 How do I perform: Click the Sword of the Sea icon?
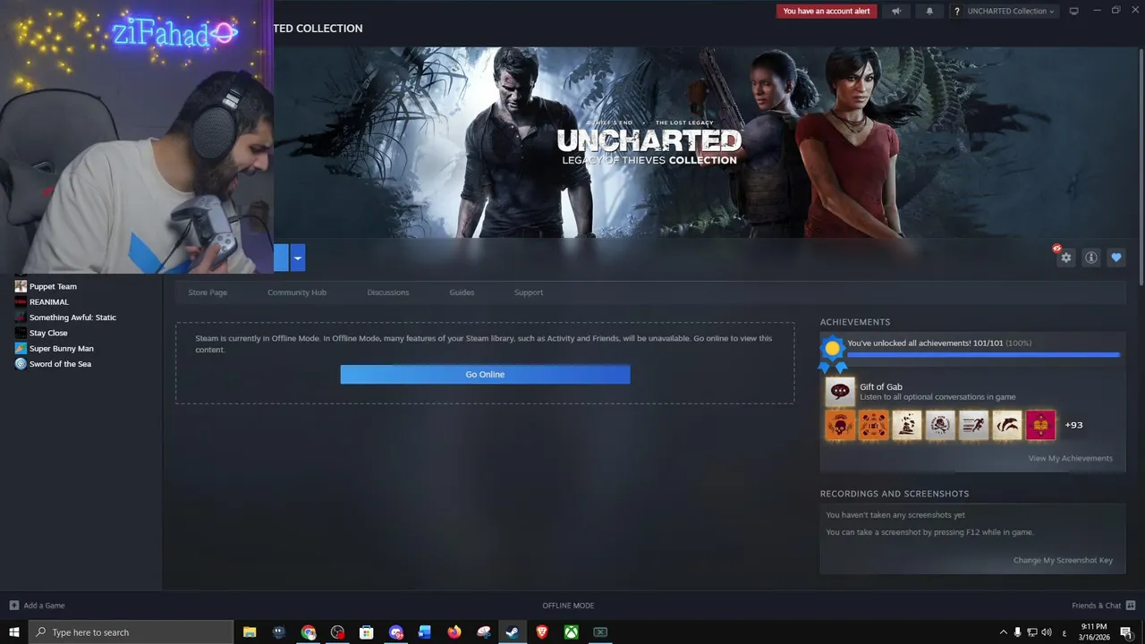point(21,364)
